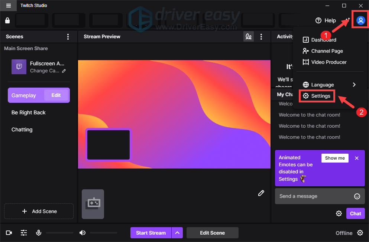The height and width of the screenshot is (242, 369).
Task: Open Settings from profile menu
Action: 317,96
